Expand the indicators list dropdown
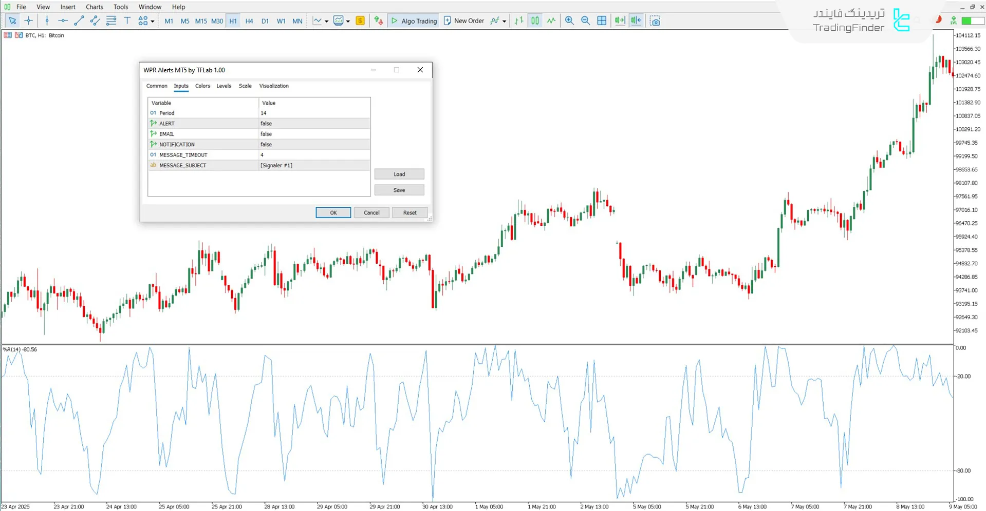This screenshot has height=511, width=986. [x=347, y=21]
